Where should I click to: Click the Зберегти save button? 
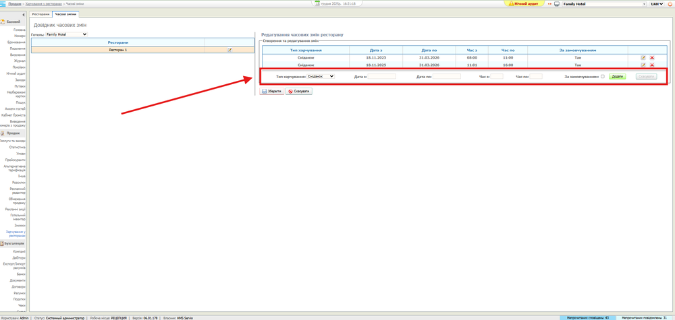click(272, 92)
